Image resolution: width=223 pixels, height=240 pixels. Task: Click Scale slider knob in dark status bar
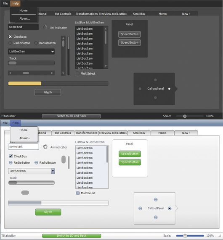[185, 116]
